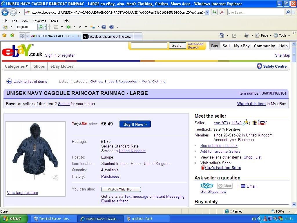Viewport: 297px width, 223px height.
Task: Click Add to Favorites star-plus icon
Action: point(12,35)
